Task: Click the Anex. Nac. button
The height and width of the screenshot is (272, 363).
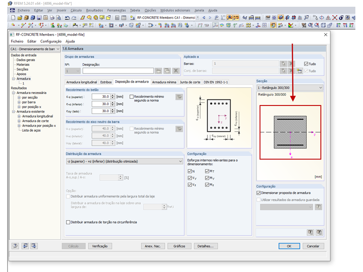Action: coord(152,246)
